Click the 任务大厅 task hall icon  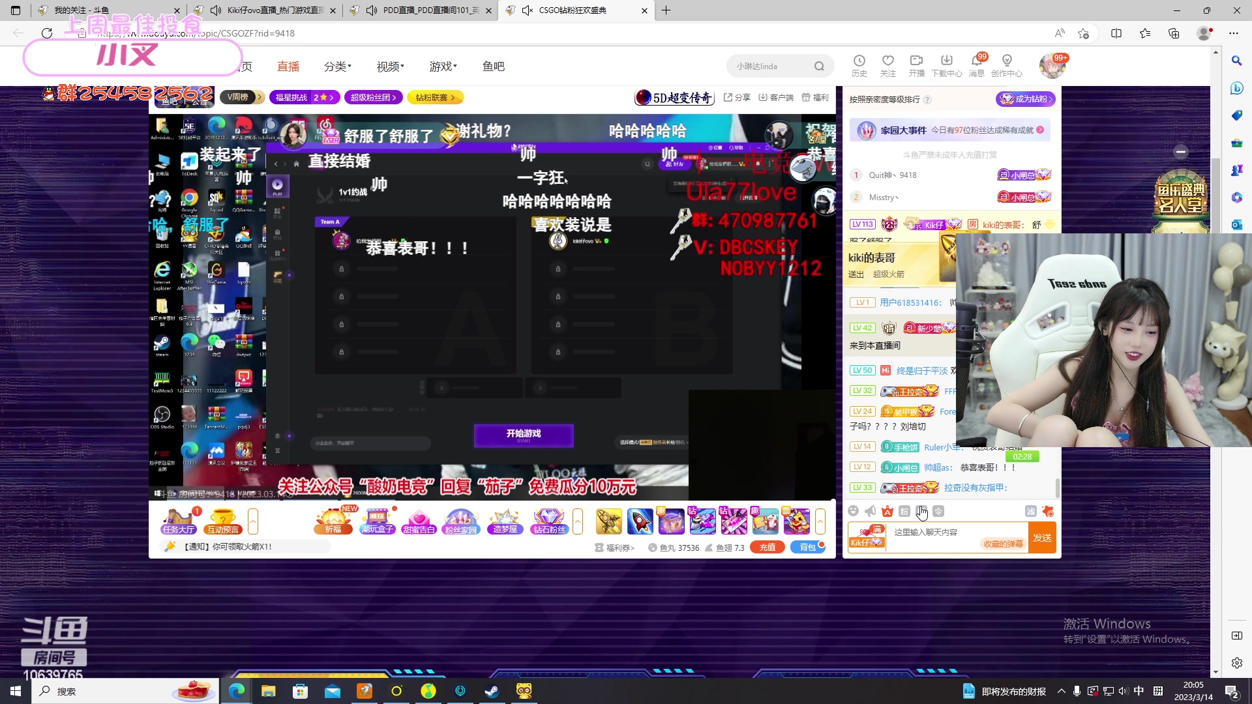[179, 521]
